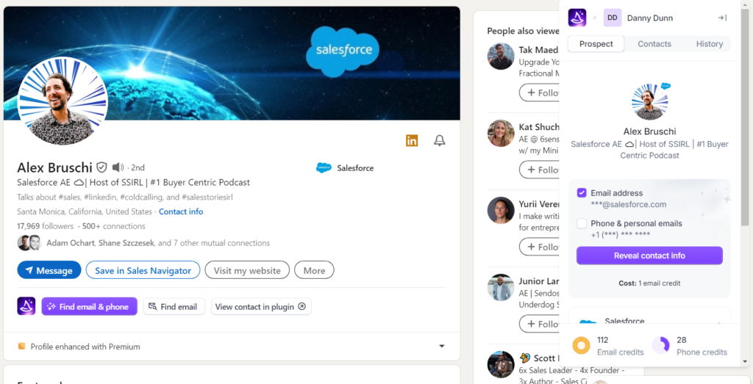
Task: Uncheck the Email address checkbox
Action: (x=582, y=193)
